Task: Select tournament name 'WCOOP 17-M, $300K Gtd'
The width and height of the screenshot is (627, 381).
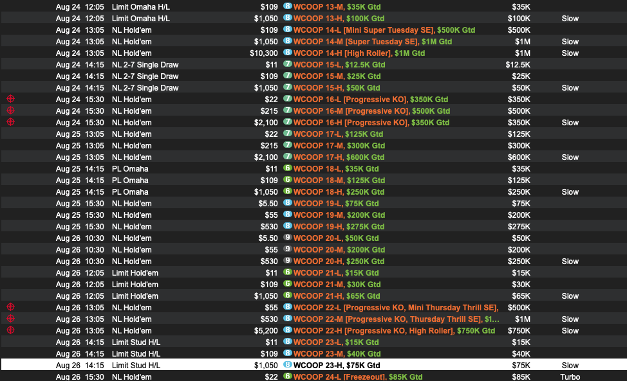Action: [339, 146]
